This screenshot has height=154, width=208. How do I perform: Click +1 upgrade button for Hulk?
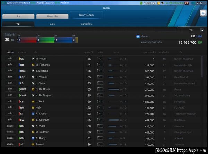(100, 108)
